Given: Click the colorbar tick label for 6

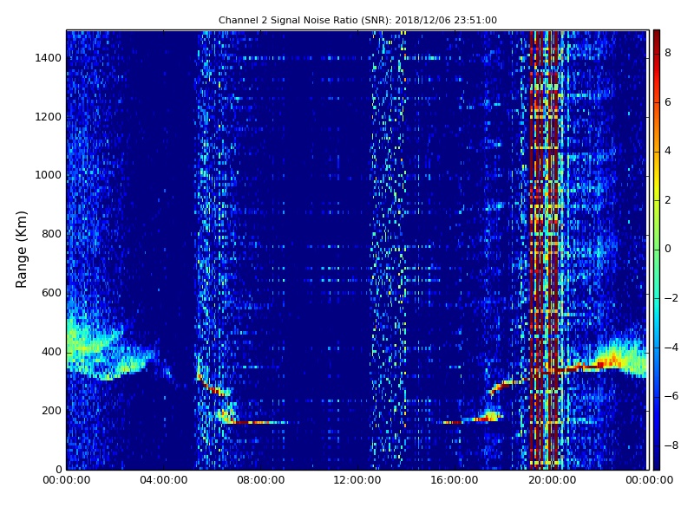Looking at the screenshot, I should click(x=667, y=102).
